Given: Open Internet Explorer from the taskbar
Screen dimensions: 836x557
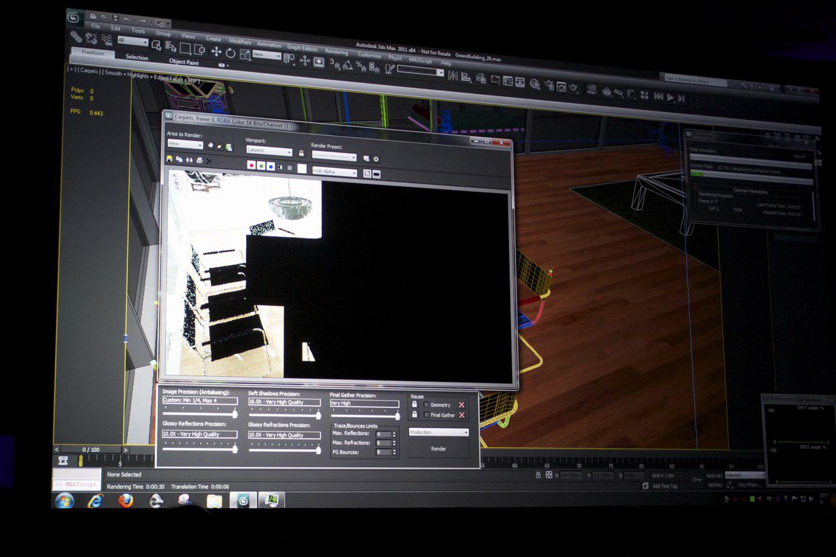Looking at the screenshot, I should 96,501.
